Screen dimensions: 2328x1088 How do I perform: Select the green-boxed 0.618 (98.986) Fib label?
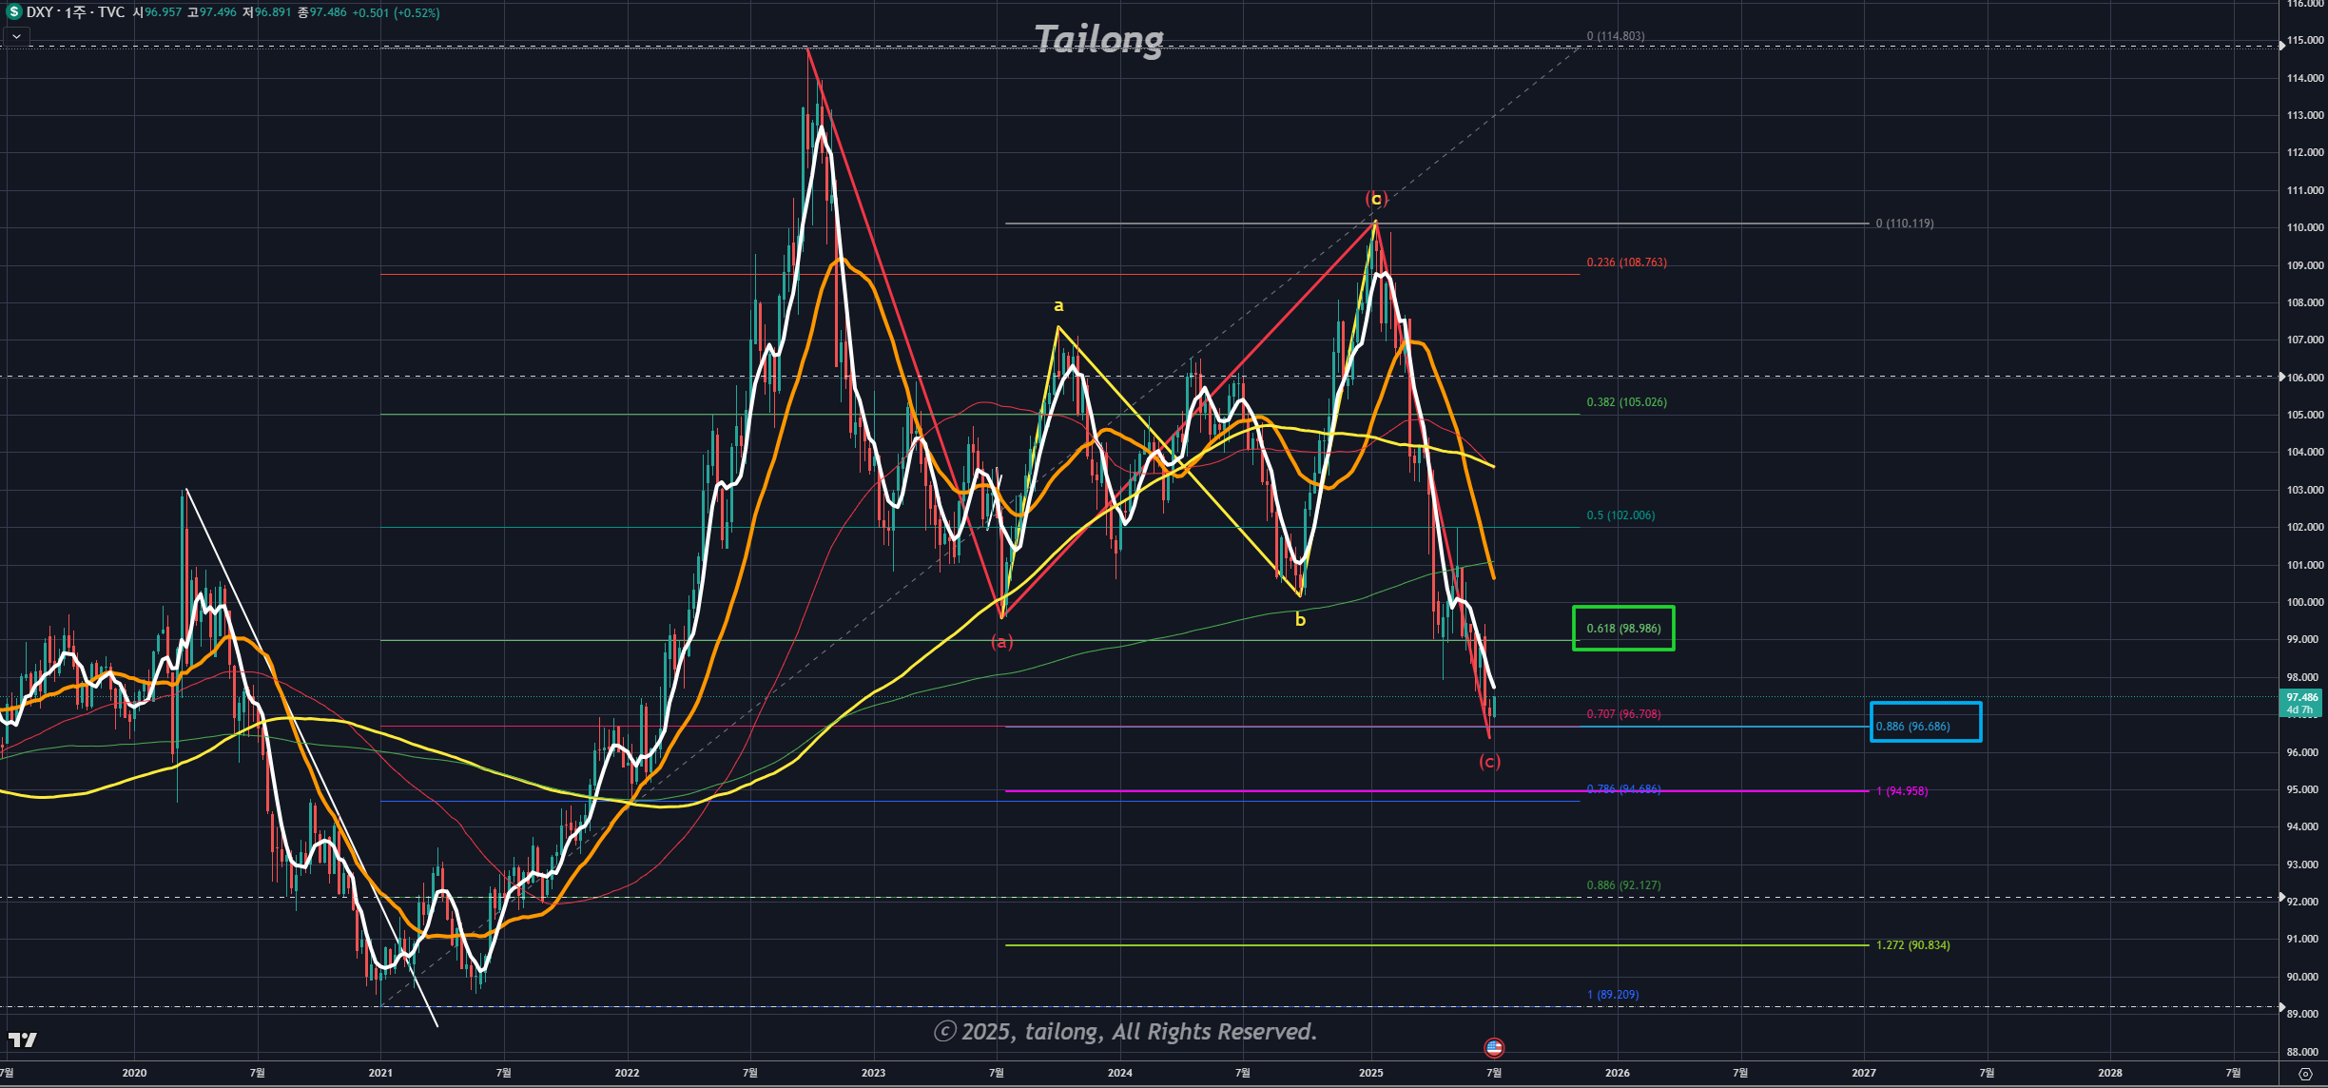click(1623, 629)
